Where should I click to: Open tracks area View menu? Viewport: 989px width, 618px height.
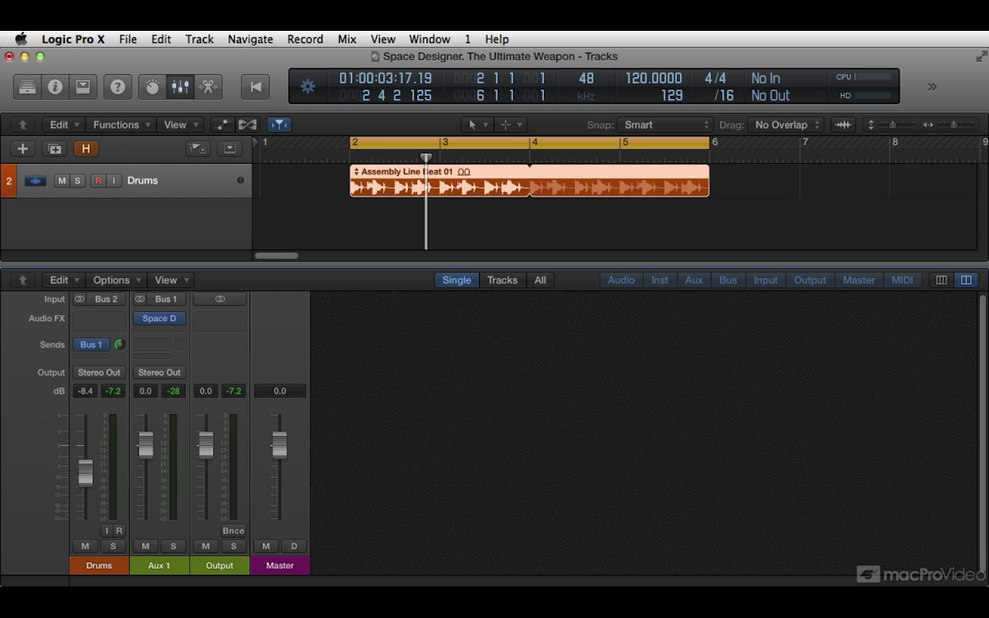180,124
